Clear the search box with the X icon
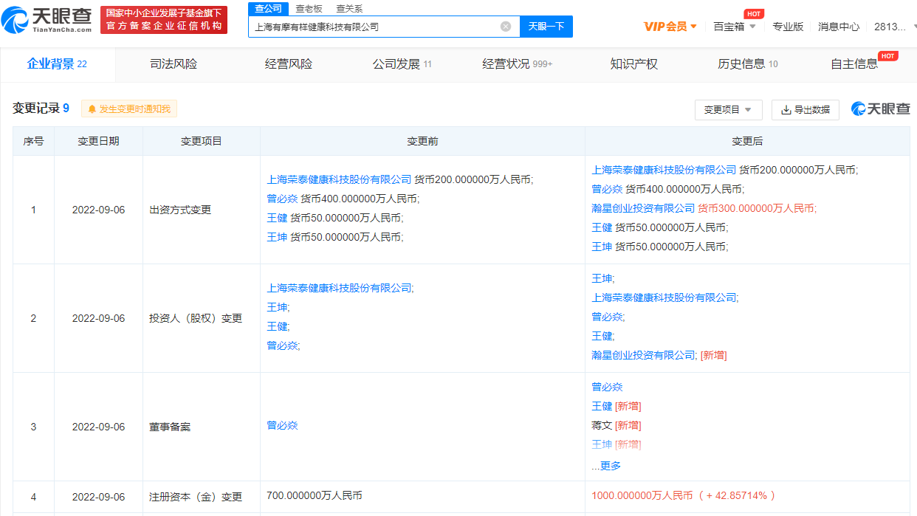Image resolution: width=917 pixels, height=516 pixels. 506,27
